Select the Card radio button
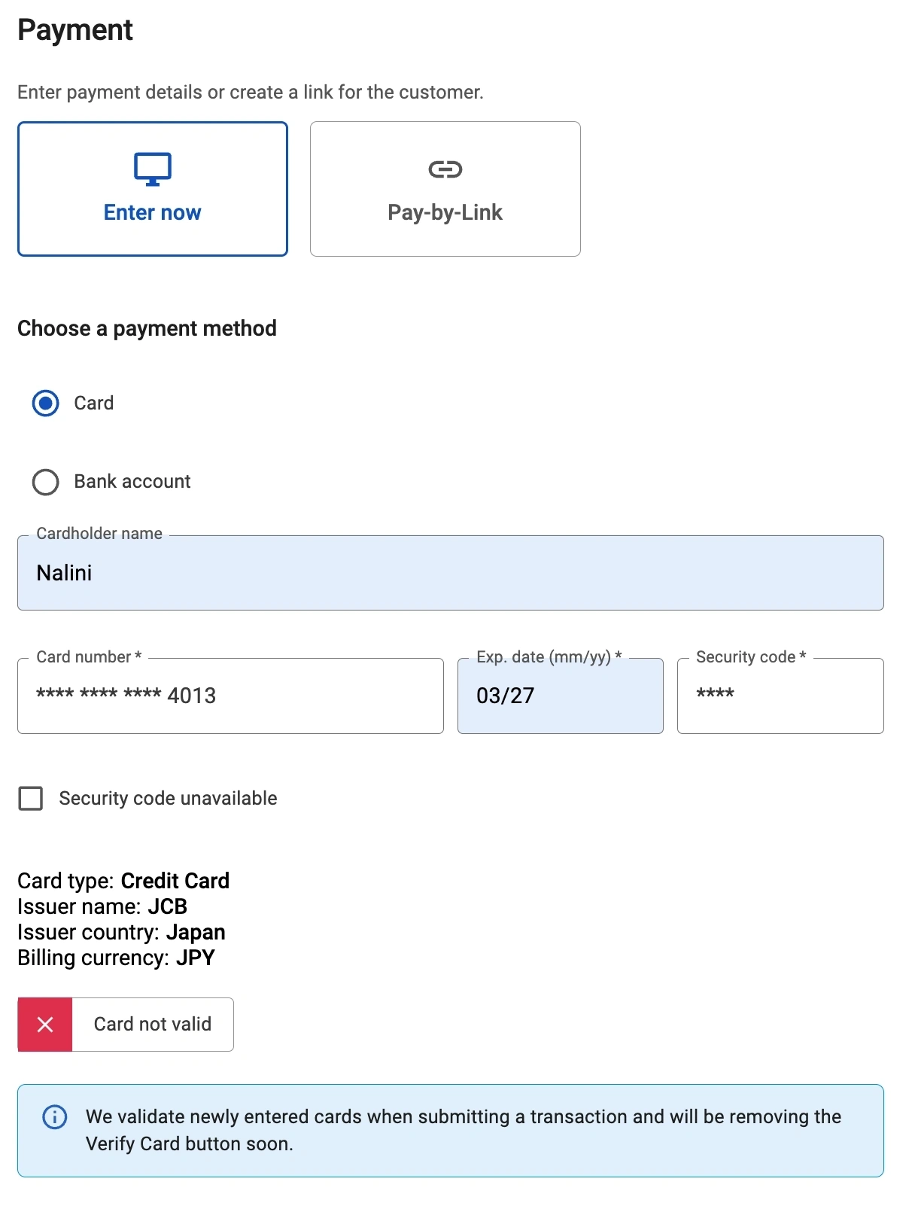The height and width of the screenshot is (1209, 918). point(46,404)
